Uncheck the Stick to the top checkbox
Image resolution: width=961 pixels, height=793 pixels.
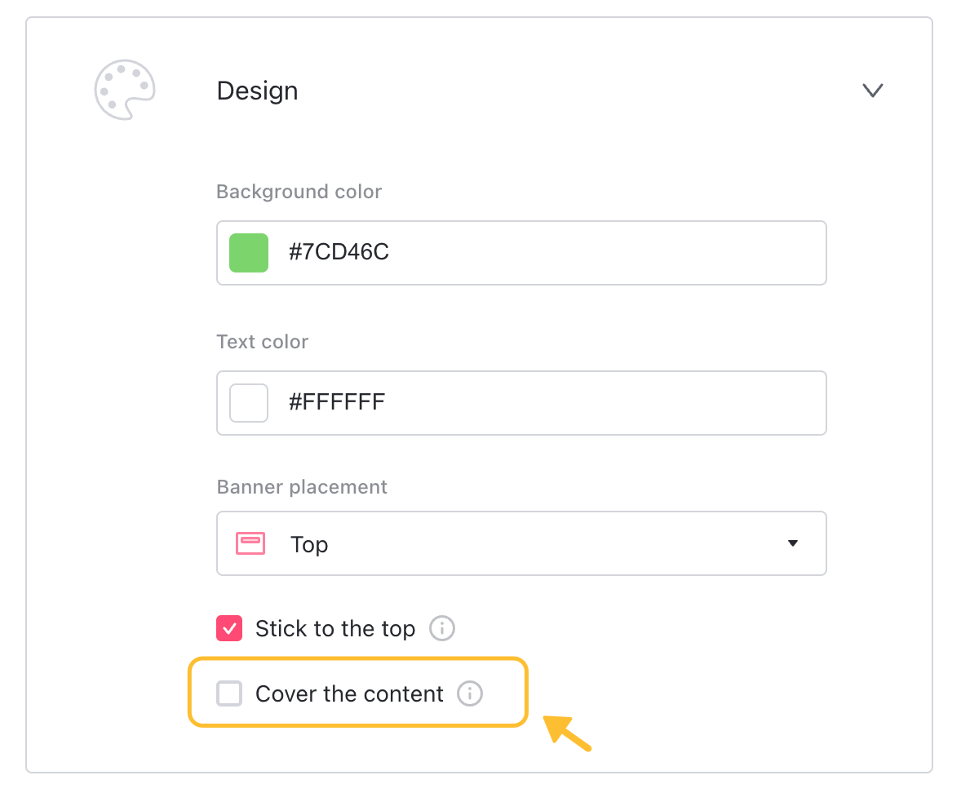[229, 628]
